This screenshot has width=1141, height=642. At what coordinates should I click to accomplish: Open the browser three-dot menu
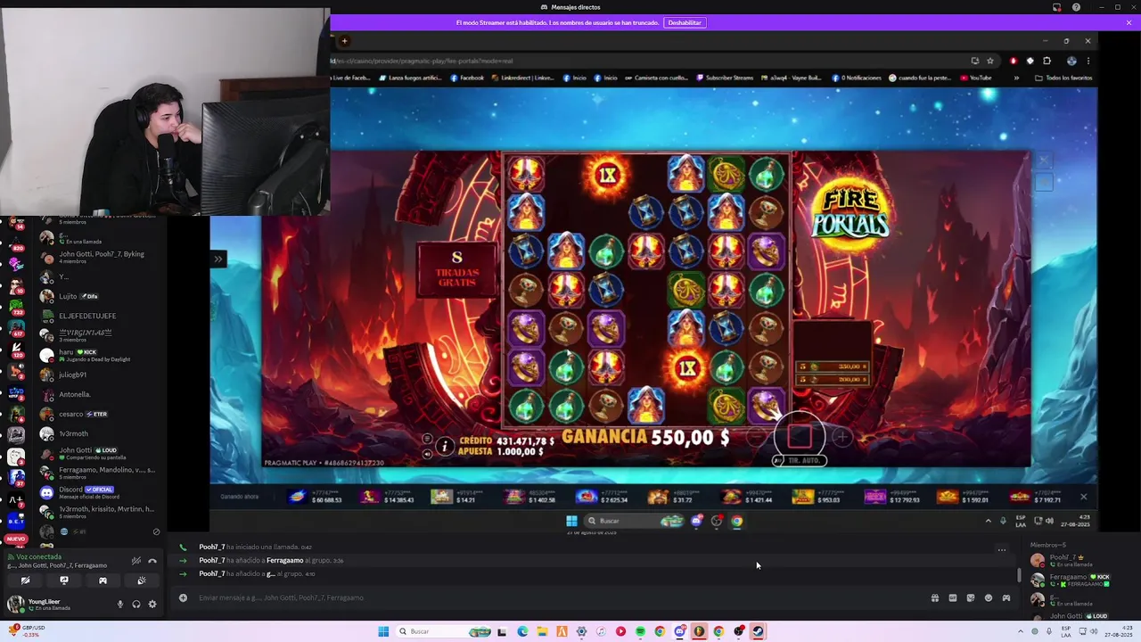pos(1088,61)
